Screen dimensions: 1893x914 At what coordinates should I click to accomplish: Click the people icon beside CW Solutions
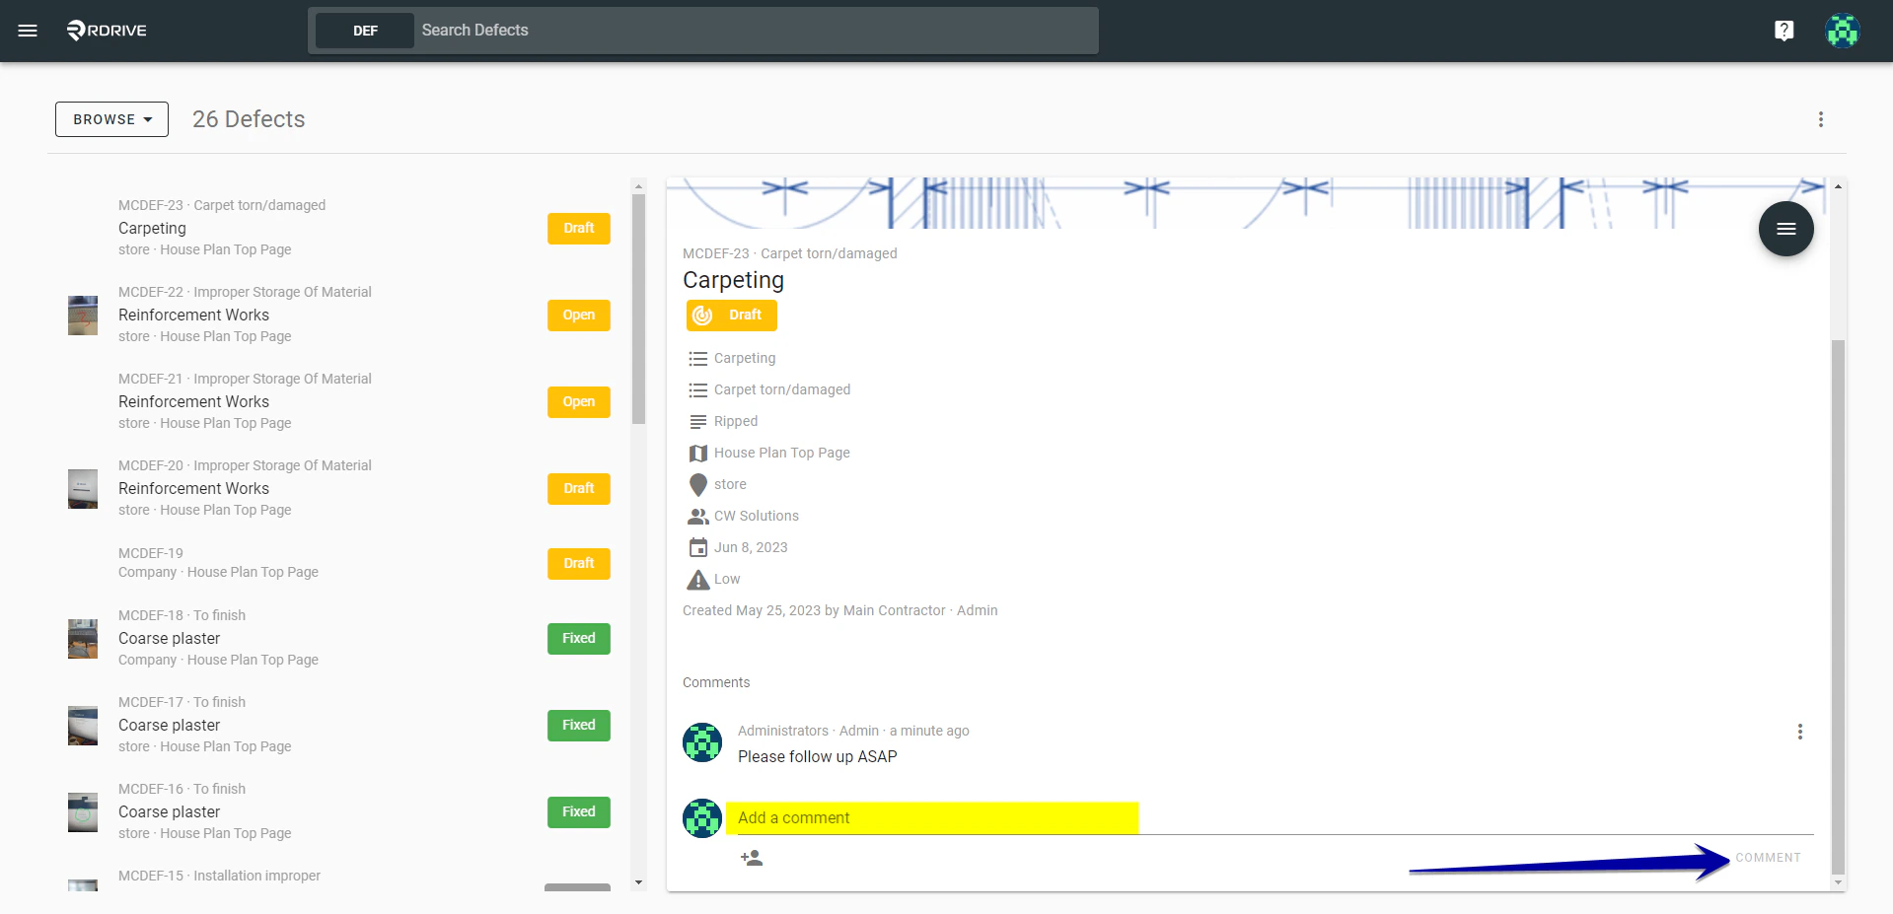click(697, 517)
